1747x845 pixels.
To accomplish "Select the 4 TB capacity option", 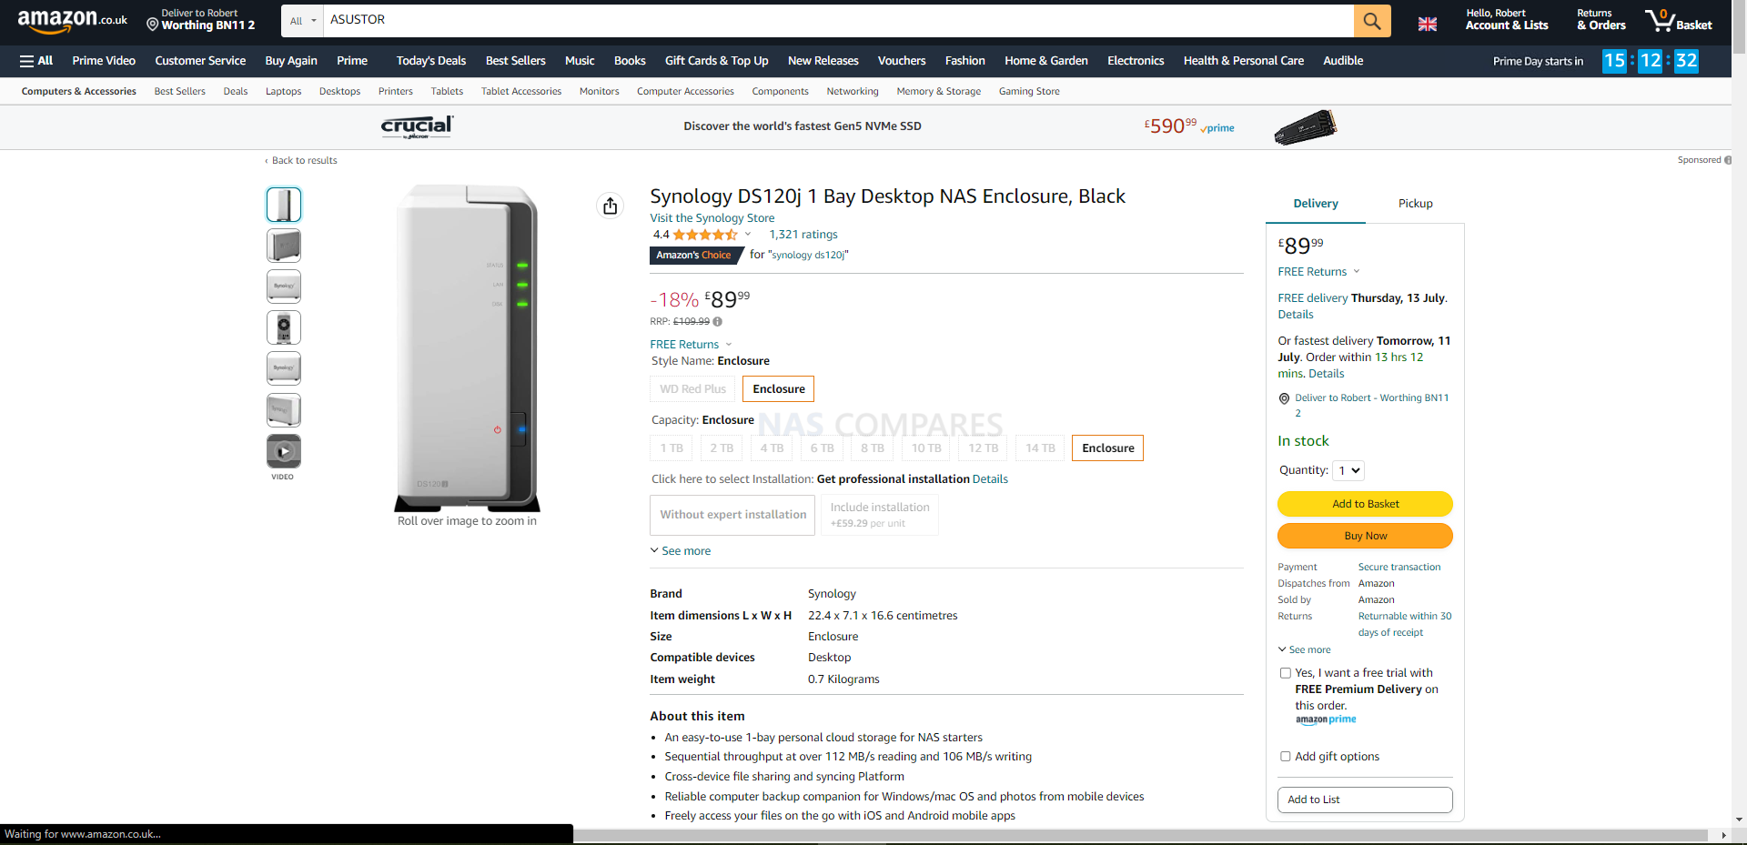I will [773, 448].
